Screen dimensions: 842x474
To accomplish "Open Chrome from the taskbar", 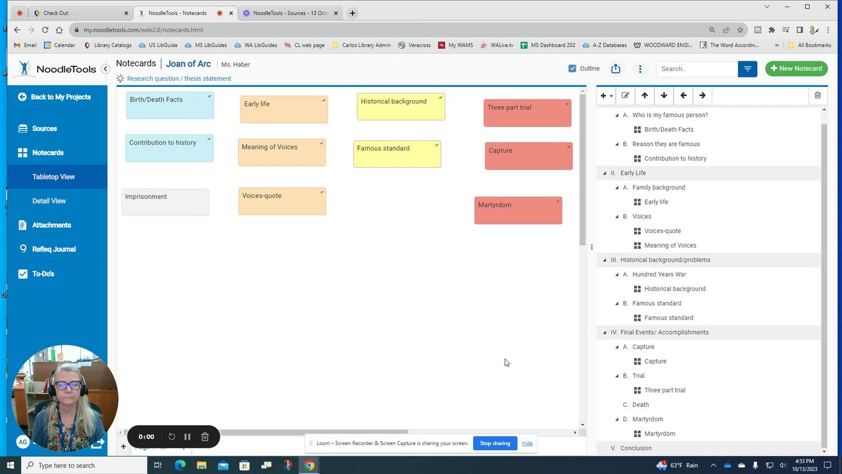I will (x=309, y=465).
